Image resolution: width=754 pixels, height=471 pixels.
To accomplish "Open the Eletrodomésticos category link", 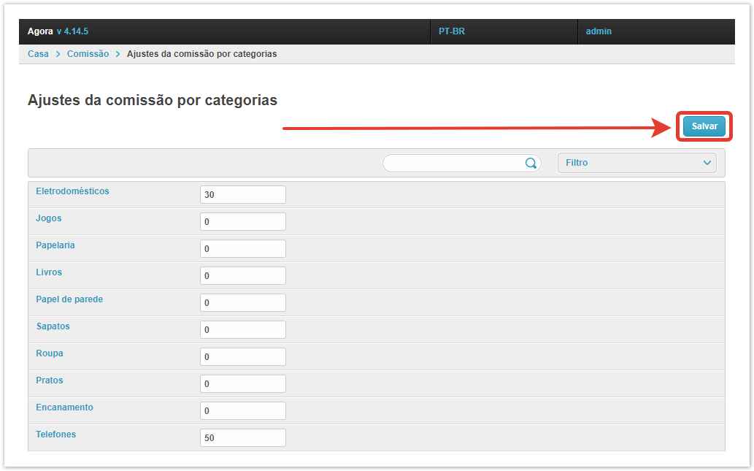I will 72,191.
